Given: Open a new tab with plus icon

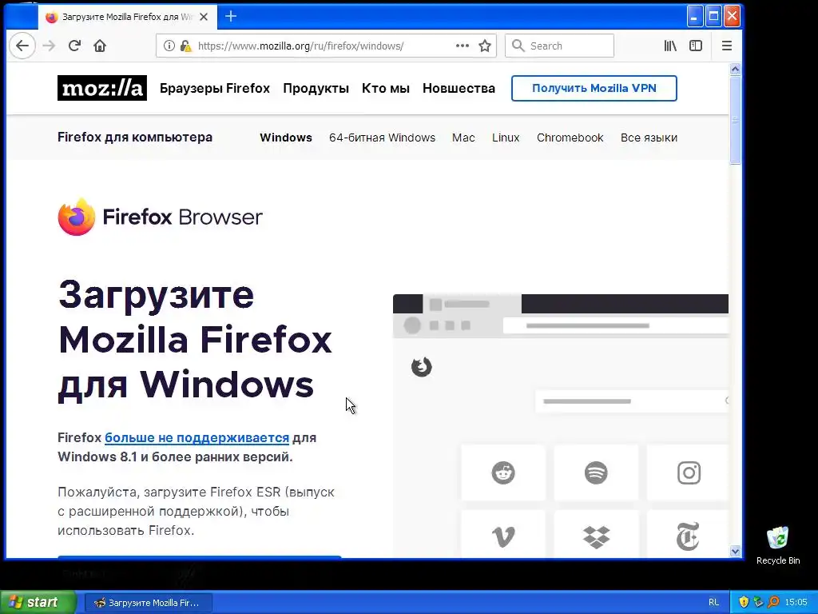Looking at the screenshot, I should [x=231, y=17].
